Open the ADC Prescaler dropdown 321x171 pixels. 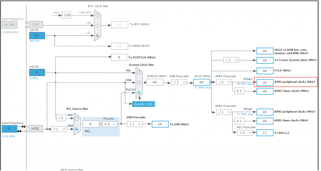tap(245, 133)
